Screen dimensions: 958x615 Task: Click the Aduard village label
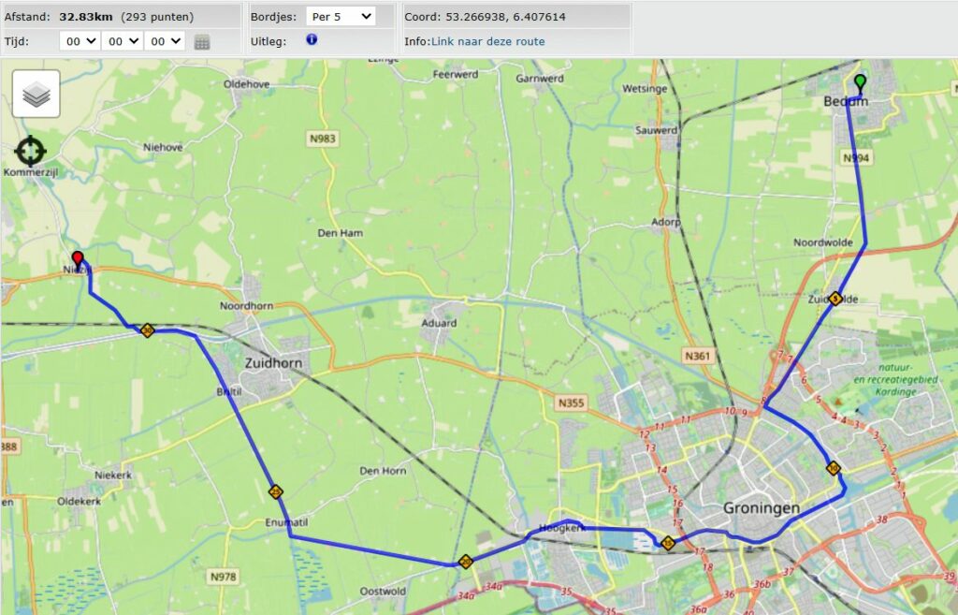point(439,323)
